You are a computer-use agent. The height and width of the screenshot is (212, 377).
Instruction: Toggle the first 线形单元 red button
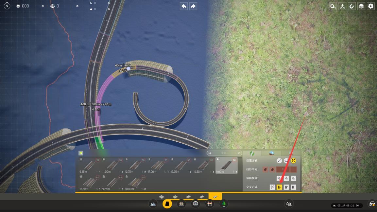point(265,169)
